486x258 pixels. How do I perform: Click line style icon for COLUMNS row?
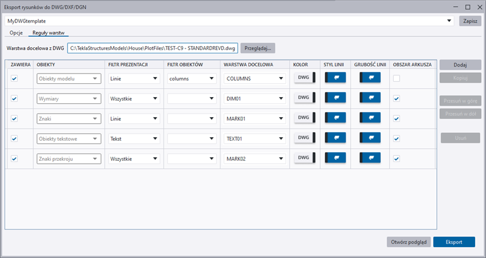point(335,78)
